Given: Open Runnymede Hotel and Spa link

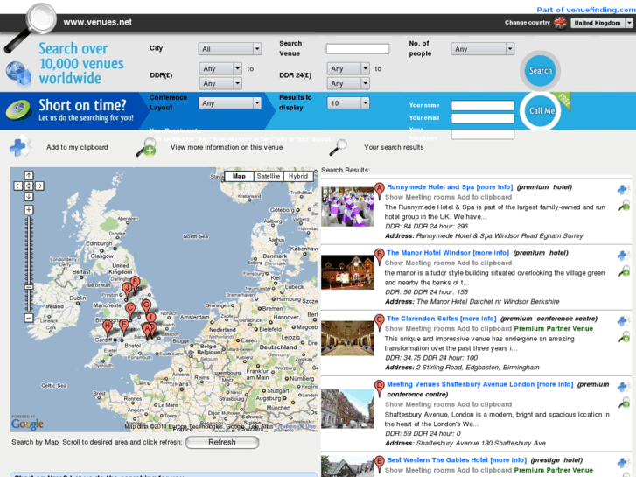Looking at the screenshot, I should 450,187.
